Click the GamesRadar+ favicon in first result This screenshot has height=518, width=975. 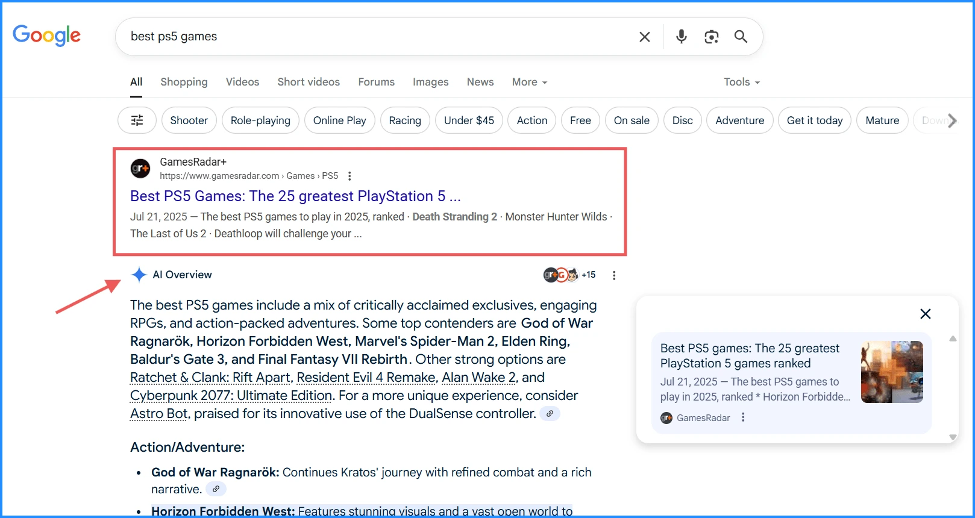140,169
